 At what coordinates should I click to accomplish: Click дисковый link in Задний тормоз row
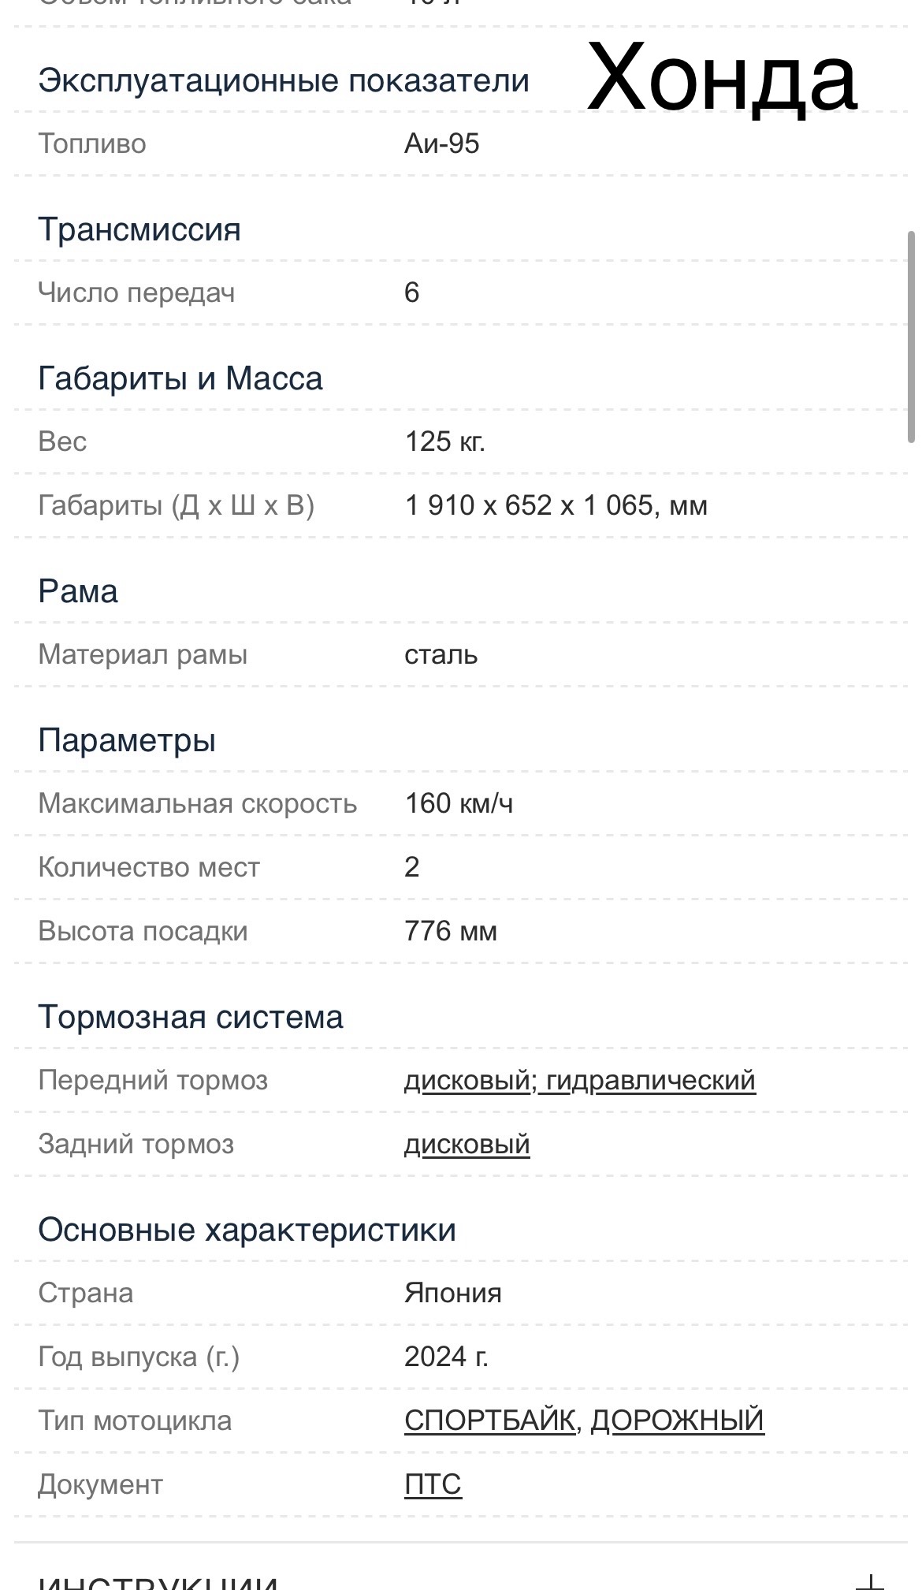point(467,1144)
